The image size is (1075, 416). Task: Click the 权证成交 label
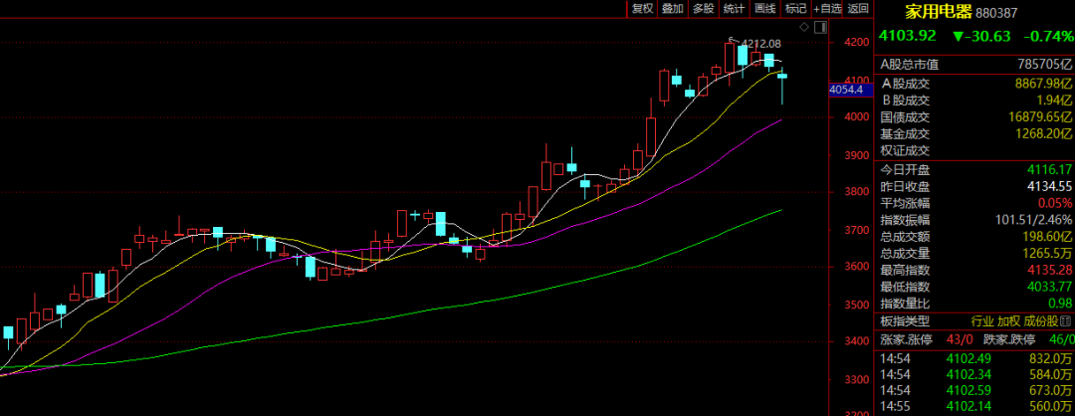click(x=905, y=150)
